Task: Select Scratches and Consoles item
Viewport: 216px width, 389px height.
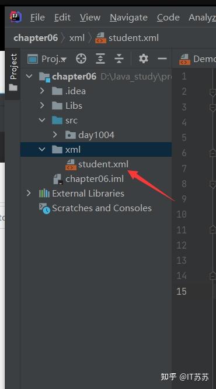Action: coord(95,208)
